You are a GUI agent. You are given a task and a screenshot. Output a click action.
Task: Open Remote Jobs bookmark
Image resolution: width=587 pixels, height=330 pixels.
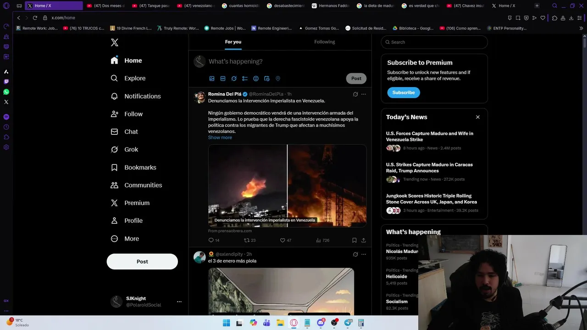(225, 28)
